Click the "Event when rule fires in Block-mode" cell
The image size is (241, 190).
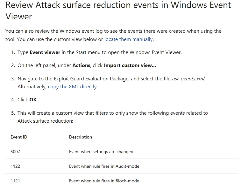coord(104,181)
